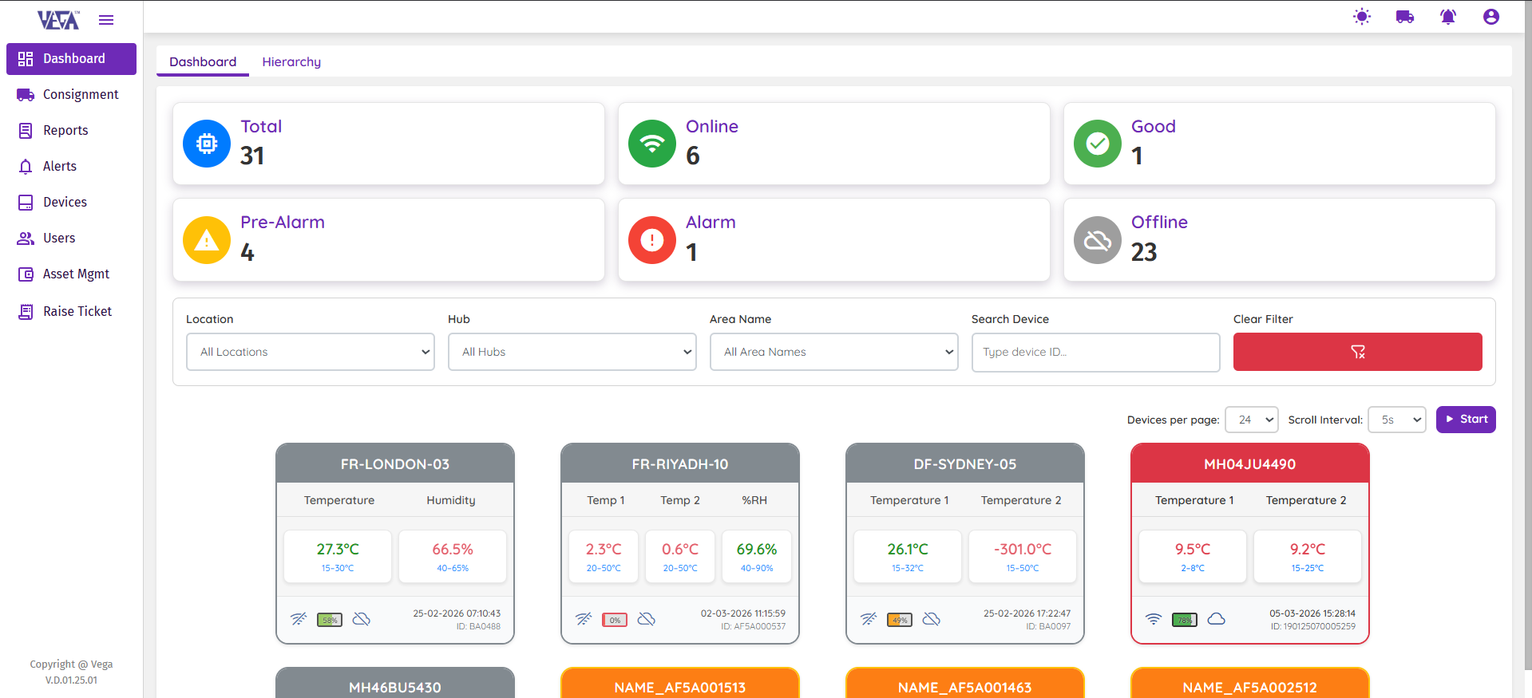
Task: Start auto-scroll with the Start button
Action: pyautogui.click(x=1466, y=420)
